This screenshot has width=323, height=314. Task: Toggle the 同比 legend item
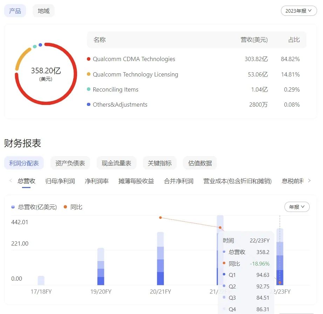point(73,207)
